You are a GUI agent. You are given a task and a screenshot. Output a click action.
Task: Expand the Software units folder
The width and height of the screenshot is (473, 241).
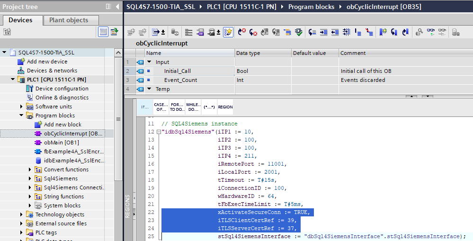21,107
